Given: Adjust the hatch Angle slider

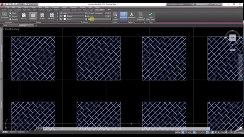Looking at the screenshot, I should tap(95, 16).
